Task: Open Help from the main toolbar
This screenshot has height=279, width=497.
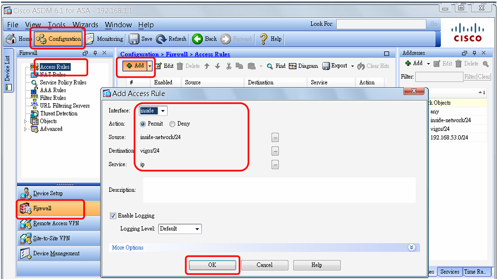Action: pyautogui.click(x=271, y=39)
